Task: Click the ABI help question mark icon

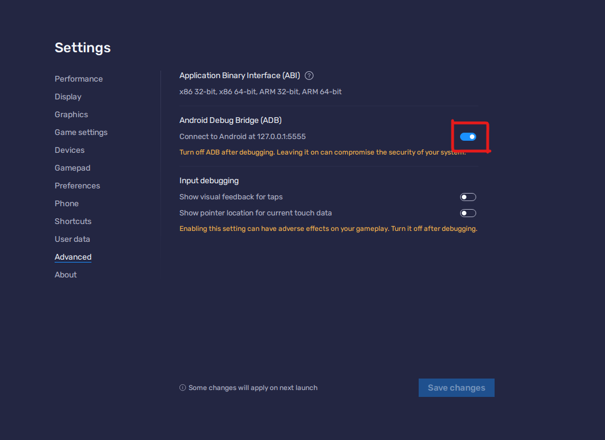Action: click(x=309, y=76)
